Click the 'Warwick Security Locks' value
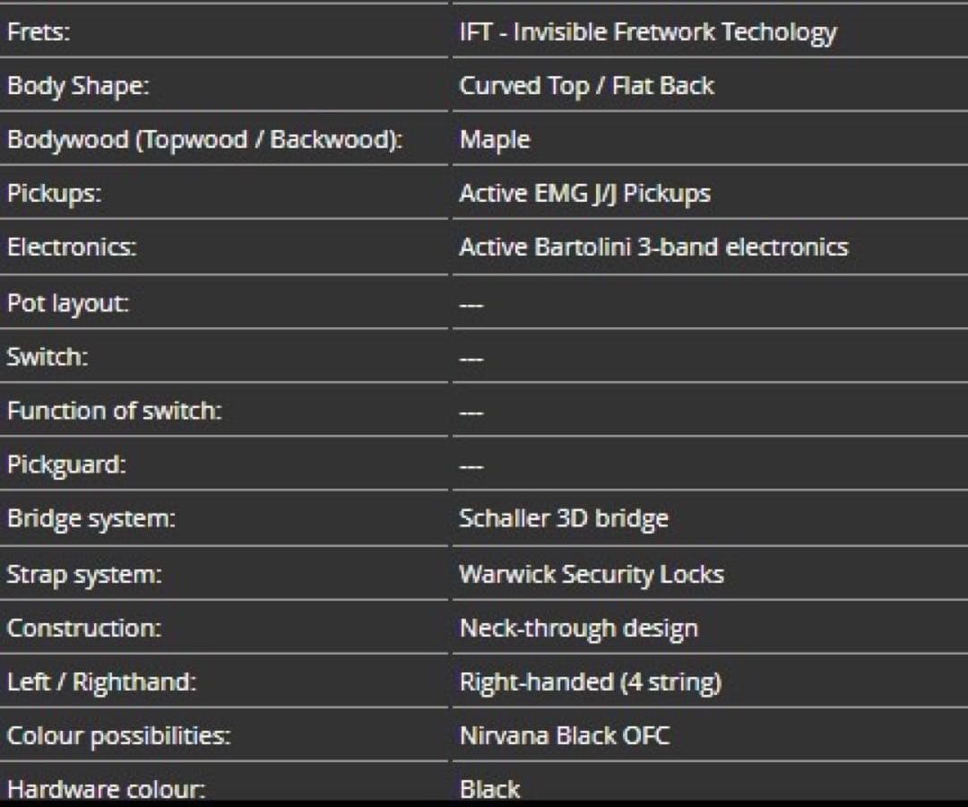This screenshot has width=968, height=807. tap(592, 574)
